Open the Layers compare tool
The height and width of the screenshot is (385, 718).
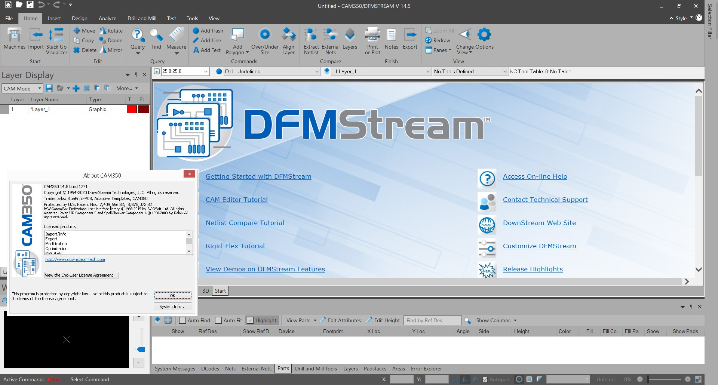350,39
